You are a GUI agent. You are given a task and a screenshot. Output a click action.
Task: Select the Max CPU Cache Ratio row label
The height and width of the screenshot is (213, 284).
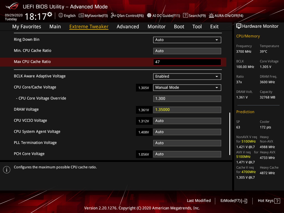click(x=32, y=62)
